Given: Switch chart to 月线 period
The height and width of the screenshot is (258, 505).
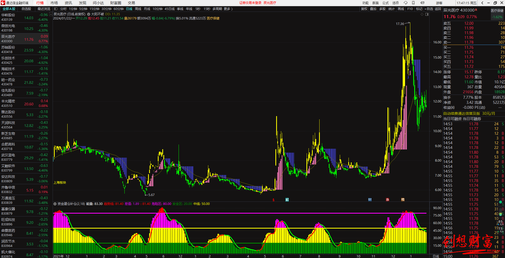Looking at the screenshot, I should [147, 9].
